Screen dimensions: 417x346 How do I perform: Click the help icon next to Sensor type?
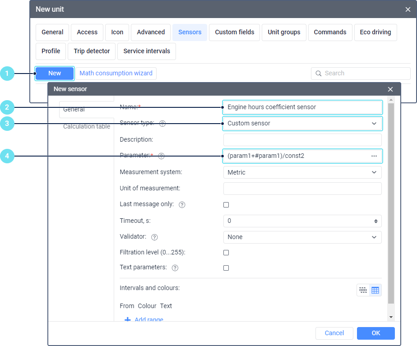coord(162,124)
